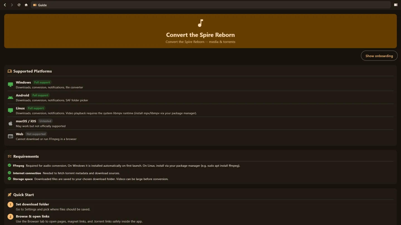
Task: Click 'Go to Settings and pick' description
Action: pyautogui.click(x=53, y=209)
